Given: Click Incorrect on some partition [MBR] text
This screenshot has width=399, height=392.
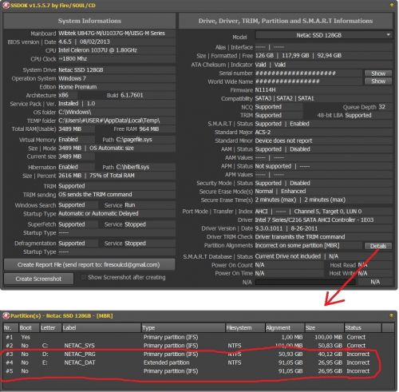Looking at the screenshot, I should tap(297, 246).
